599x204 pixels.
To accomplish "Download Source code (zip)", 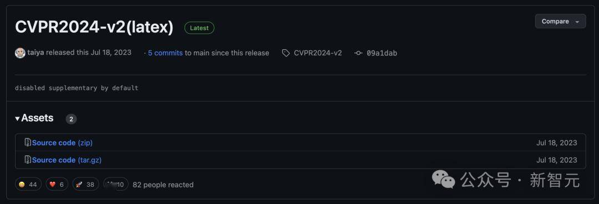I will tap(62, 143).
